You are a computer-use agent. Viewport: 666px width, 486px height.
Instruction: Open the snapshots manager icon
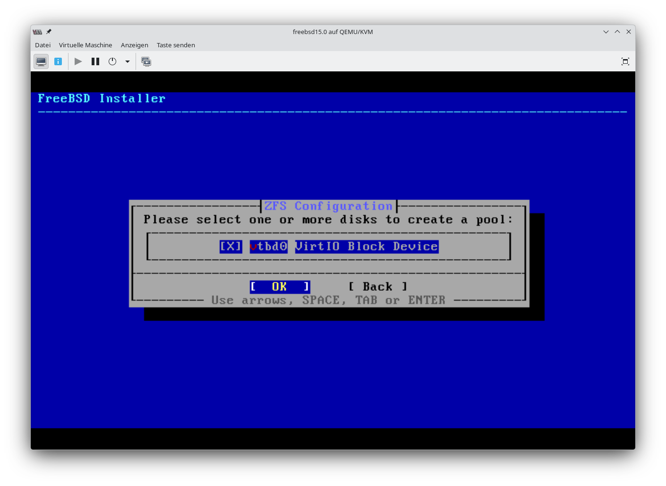[146, 61]
